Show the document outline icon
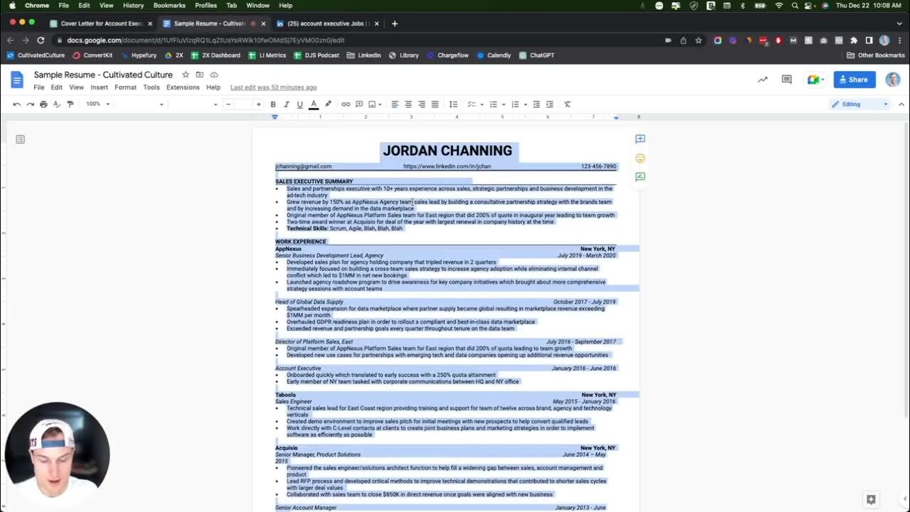Screen dimensions: 910x512 click(x=20, y=139)
